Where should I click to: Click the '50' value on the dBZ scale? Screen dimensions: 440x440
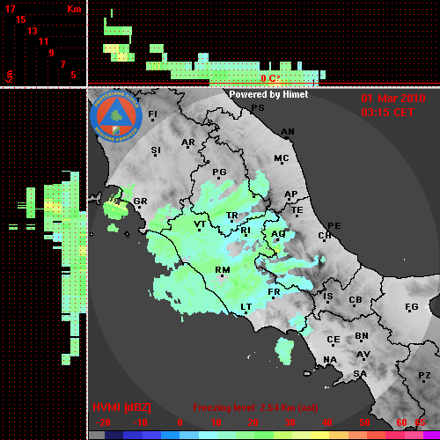click(x=364, y=422)
